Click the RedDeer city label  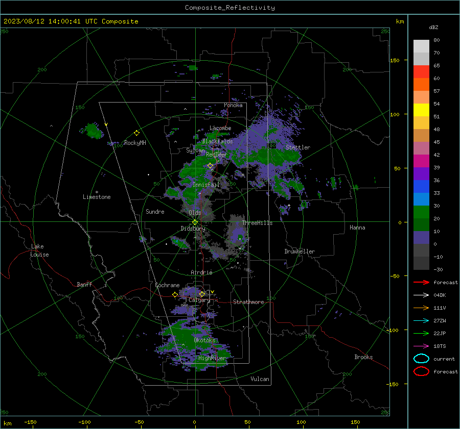(x=217, y=155)
